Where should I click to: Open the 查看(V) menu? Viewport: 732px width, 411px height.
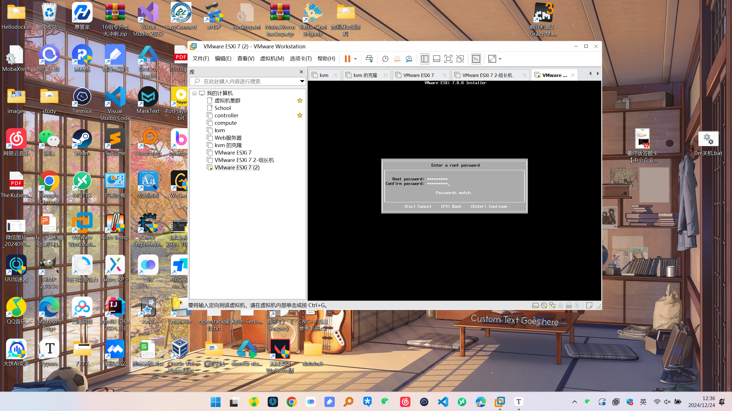coord(246,59)
